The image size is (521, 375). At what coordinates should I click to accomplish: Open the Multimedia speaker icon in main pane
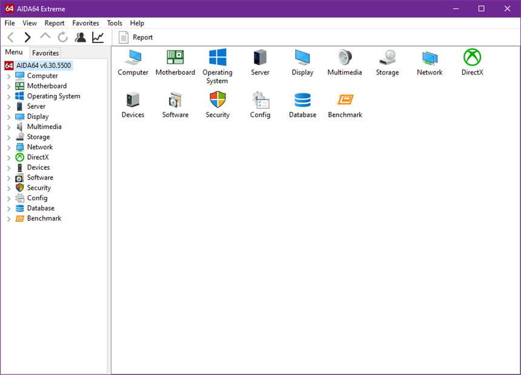(345, 57)
